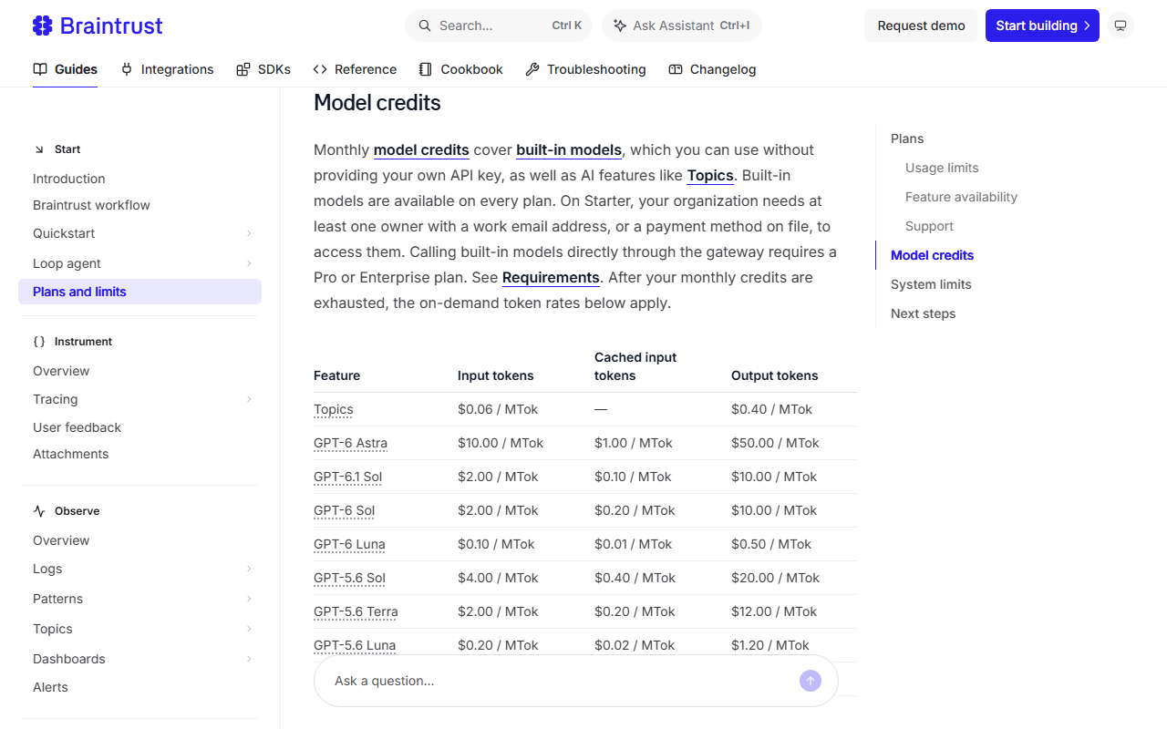Jump to Usage limits section
The width and height of the screenshot is (1167, 729).
tap(942, 168)
